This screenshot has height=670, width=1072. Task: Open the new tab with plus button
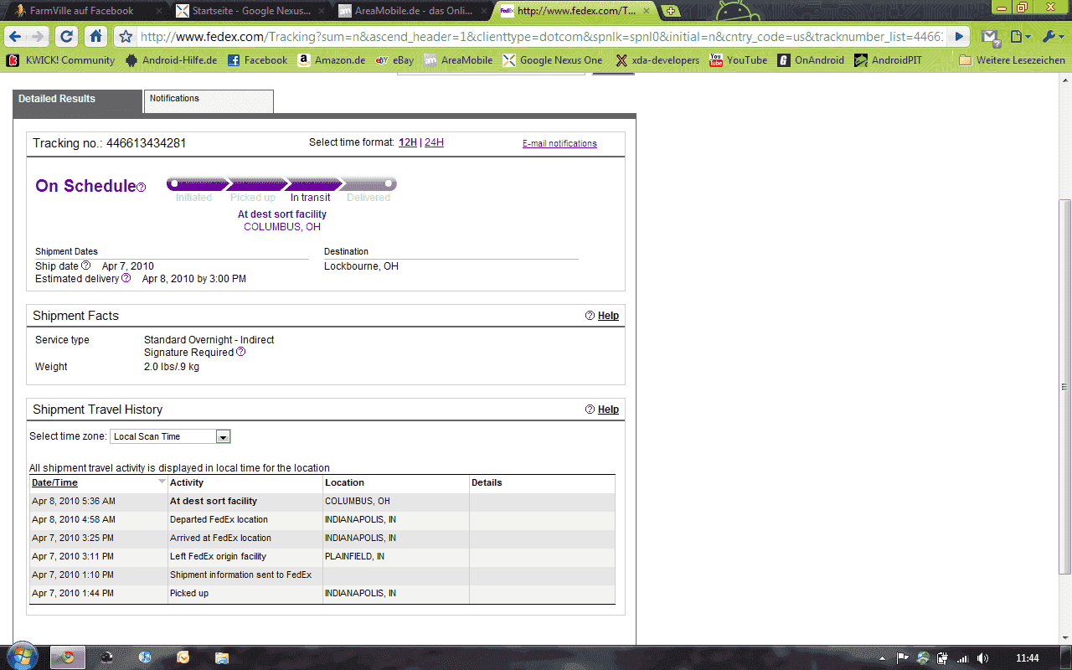671,11
